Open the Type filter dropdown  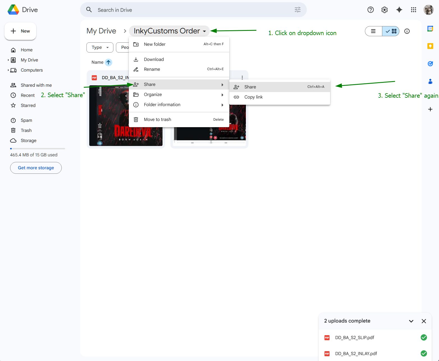click(100, 47)
